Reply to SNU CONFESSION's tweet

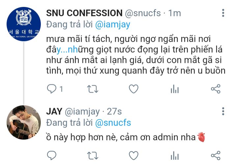point(52,89)
